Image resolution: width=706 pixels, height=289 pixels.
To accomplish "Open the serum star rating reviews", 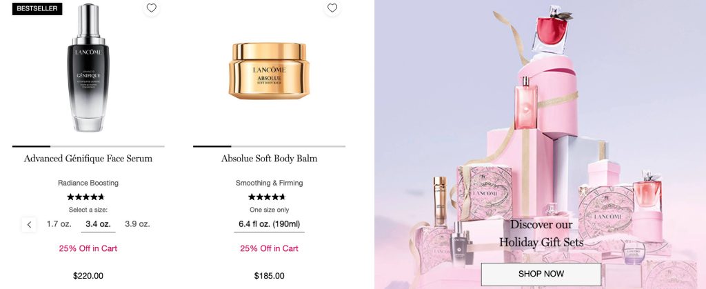I will tap(85, 197).
